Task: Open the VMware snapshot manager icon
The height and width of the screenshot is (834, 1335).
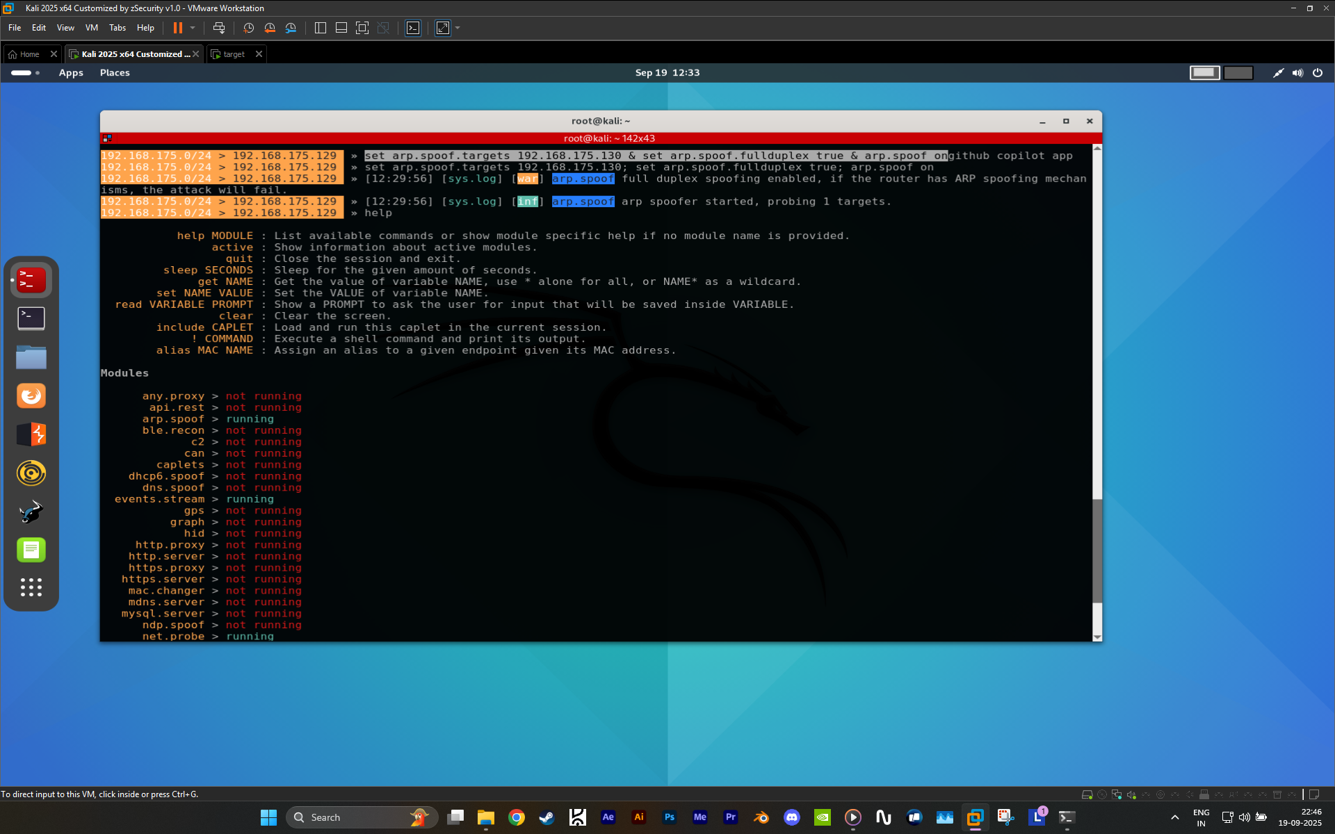Action: coord(291,28)
